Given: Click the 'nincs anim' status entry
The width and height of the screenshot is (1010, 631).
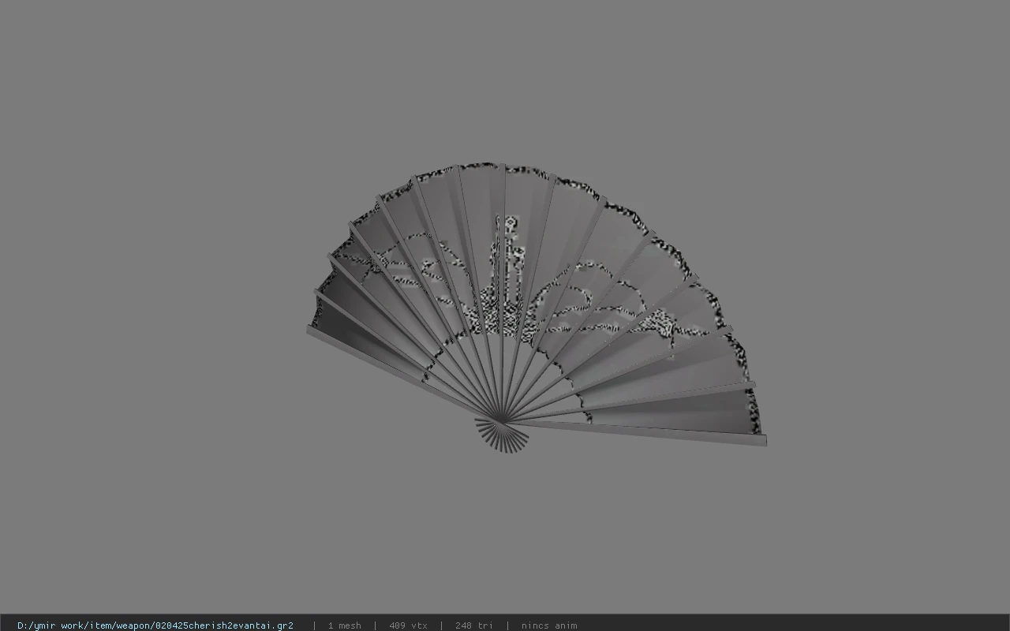Looking at the screenshot, I should tap(549, 625).
